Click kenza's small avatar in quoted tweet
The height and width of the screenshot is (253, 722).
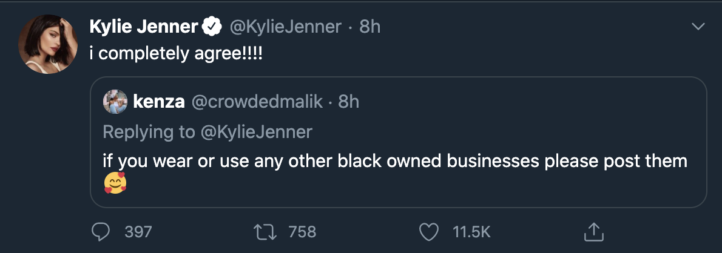click(115, 101)
